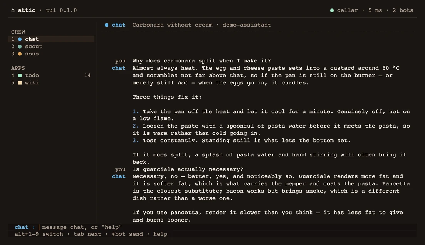Click the blue dot beside chat in sidebar
Image resolution: width=425 pixels, height=245 pixels.
tap(20, 39)
